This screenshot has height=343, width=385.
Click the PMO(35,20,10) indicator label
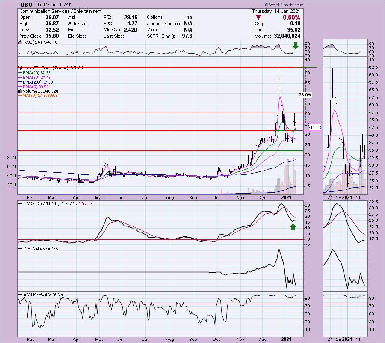(56, 204)
